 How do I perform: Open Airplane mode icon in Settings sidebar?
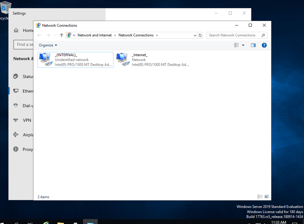click(x=16, y=134)
